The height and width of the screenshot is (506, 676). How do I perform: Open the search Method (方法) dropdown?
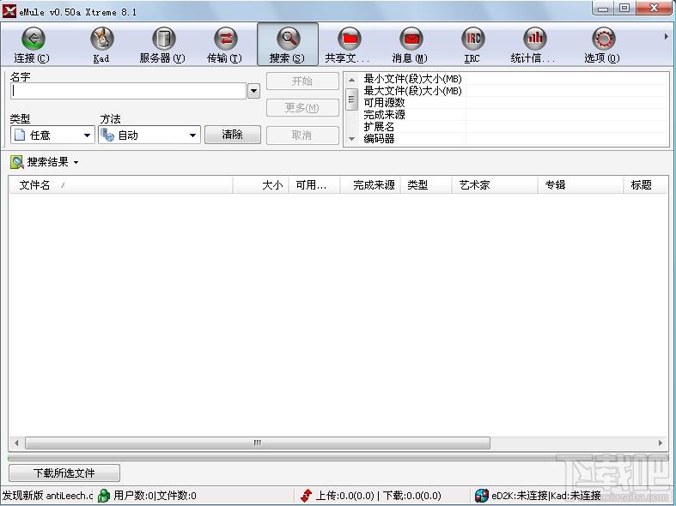coord(149,136)
